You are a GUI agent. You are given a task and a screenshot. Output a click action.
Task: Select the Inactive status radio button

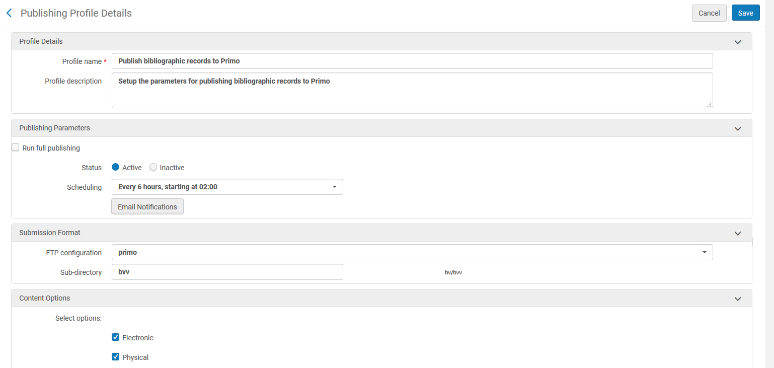[x=153, y=167]
